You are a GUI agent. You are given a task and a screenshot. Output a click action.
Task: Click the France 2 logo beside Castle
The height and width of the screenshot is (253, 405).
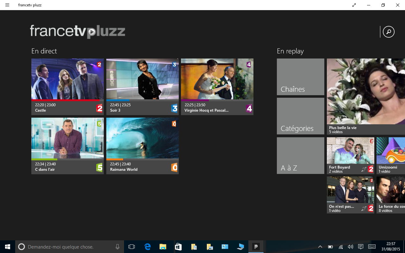pos(99,108)
